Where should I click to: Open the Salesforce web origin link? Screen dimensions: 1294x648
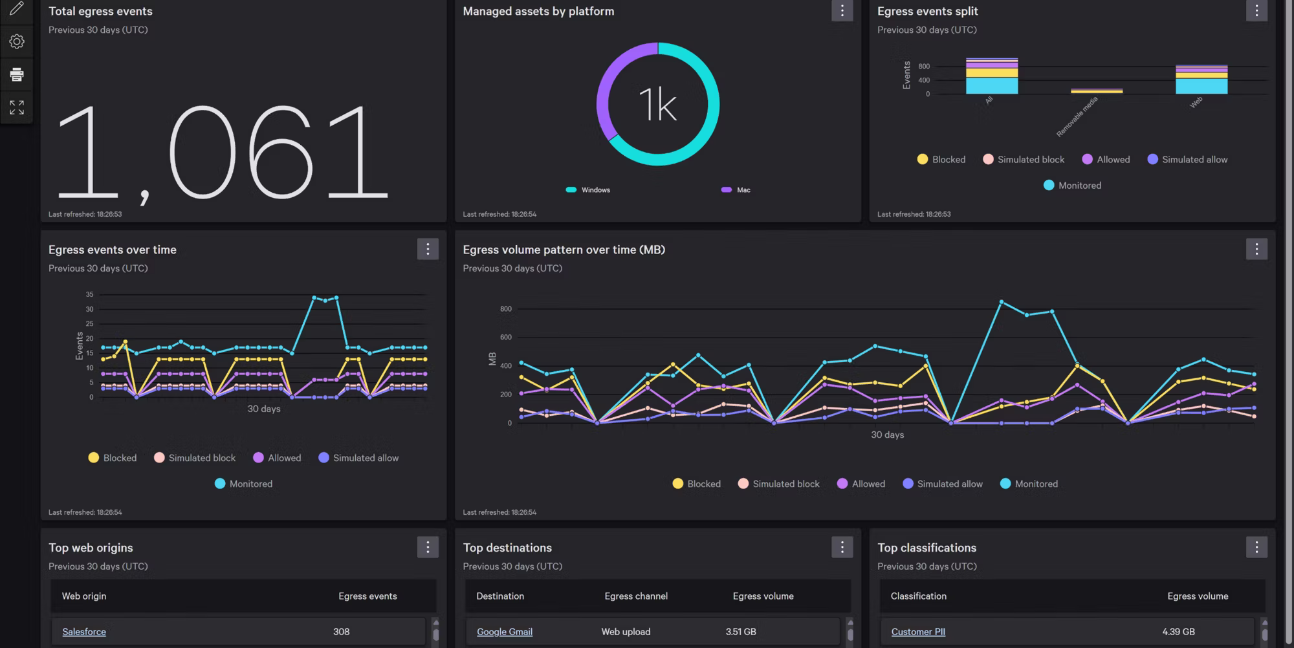[x=84, y=632]
